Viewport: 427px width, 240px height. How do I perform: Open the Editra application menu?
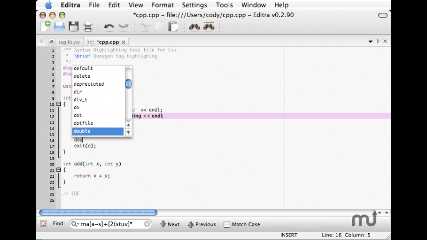tap(71, 5)
